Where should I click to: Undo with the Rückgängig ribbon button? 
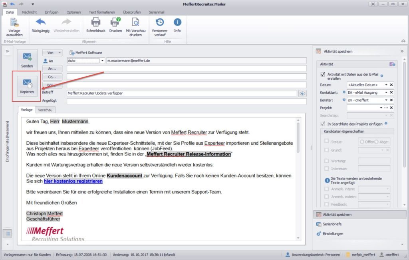pyautogui.click(x=40, y=25)
